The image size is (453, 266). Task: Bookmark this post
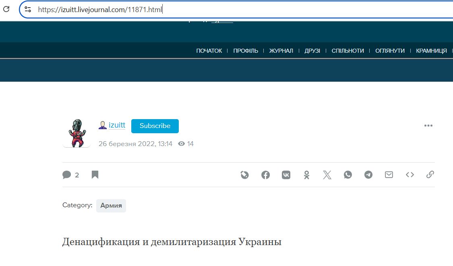tap(95, 175)
